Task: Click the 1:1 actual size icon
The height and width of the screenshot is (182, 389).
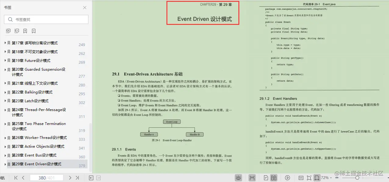Action: pos(301,178)
